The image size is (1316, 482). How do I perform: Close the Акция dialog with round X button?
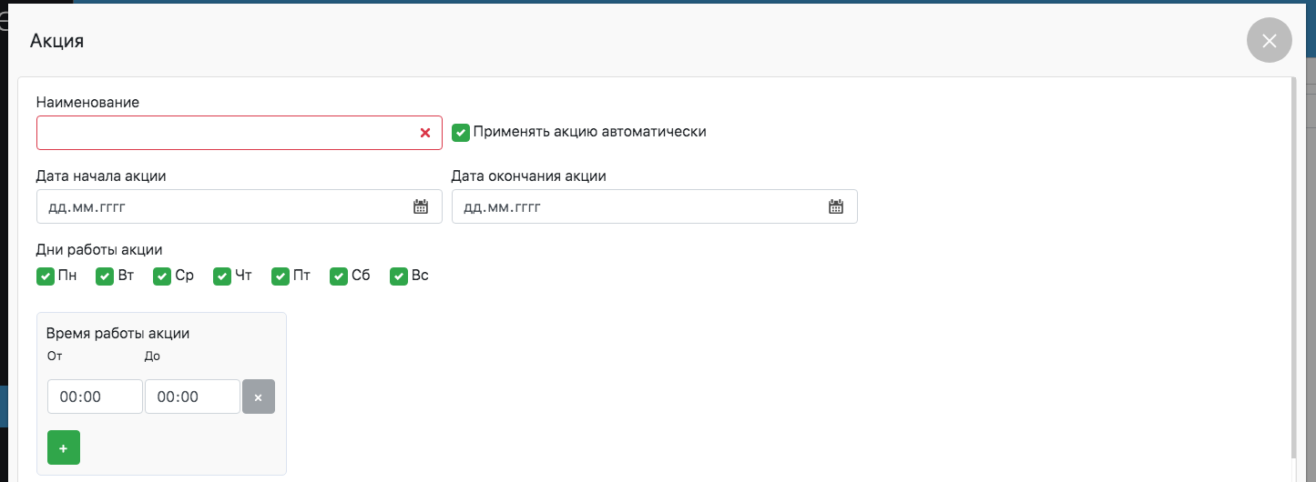point(1269,41)
